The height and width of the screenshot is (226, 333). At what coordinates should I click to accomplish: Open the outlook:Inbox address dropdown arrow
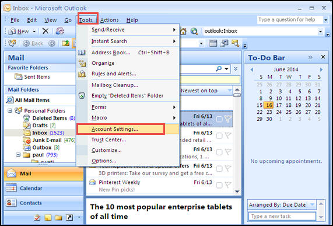[321, 32]
